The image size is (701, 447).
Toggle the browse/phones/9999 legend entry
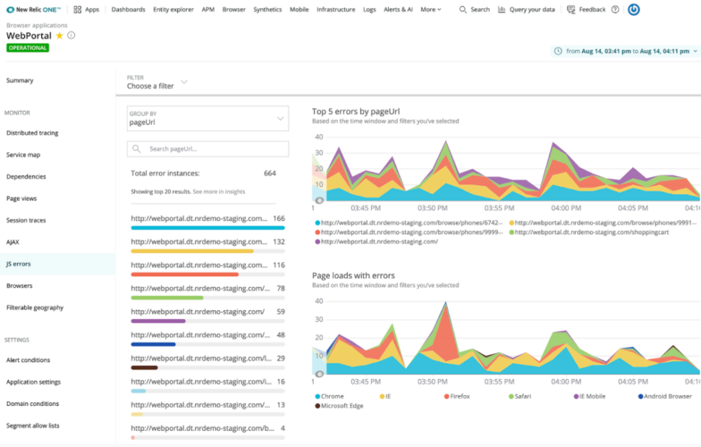click(x=409, y=232)
